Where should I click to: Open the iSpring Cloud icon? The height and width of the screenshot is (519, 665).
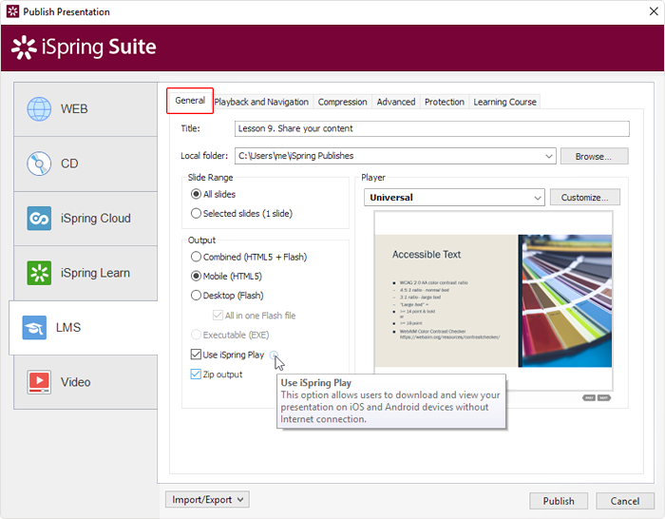click(x=39, y=218)
